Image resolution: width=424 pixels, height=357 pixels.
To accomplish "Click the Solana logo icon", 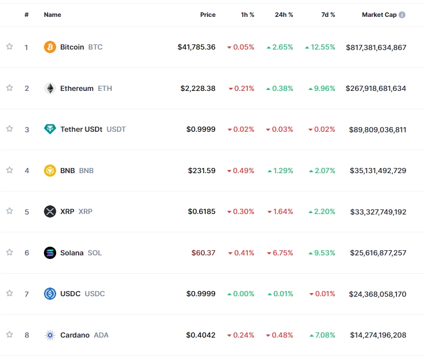I will (x=50, y=253).
